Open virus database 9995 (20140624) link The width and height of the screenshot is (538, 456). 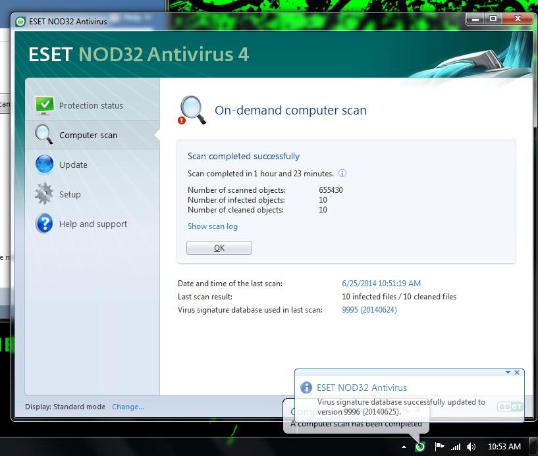(x=369, y=310)
